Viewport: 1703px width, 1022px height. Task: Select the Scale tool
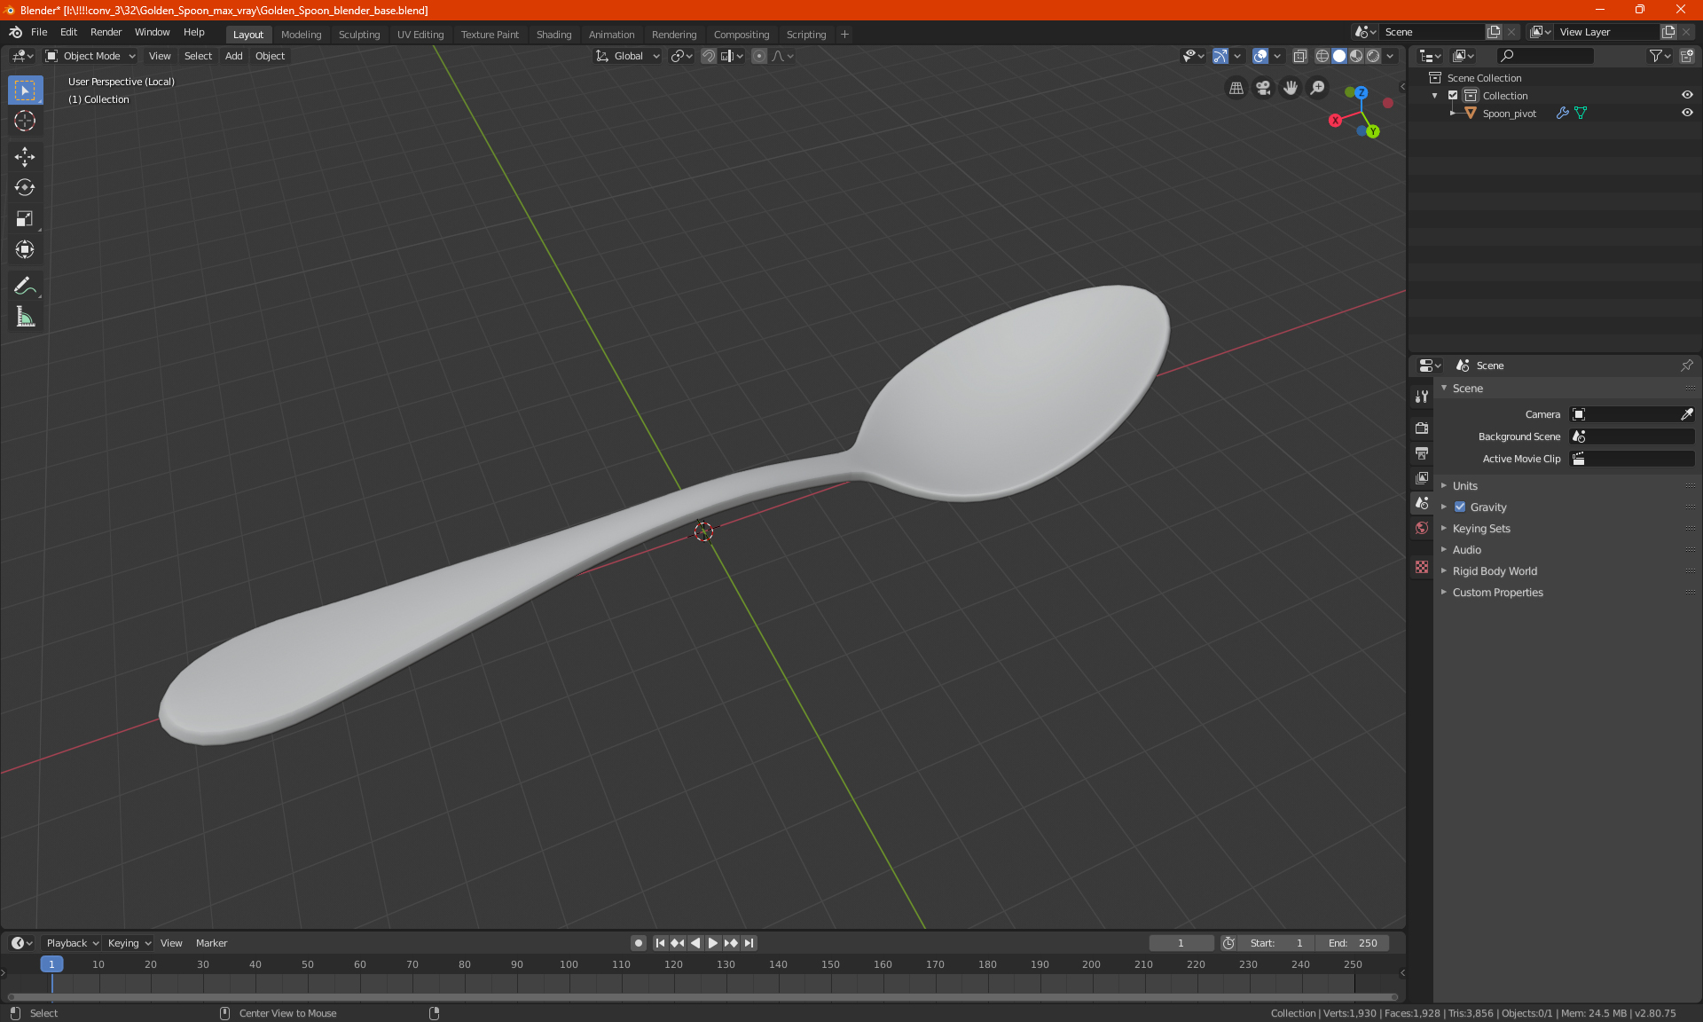(x=25, y=218)
